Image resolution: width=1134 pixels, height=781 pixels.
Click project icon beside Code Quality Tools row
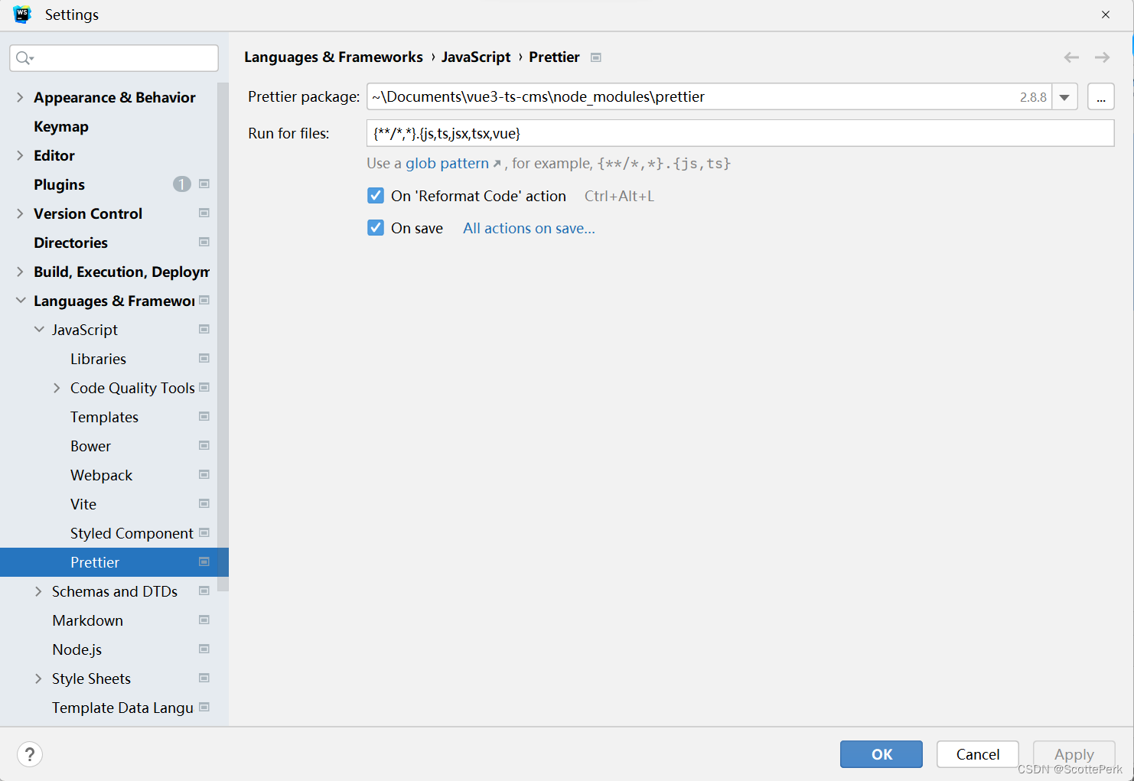click(204, 387)
